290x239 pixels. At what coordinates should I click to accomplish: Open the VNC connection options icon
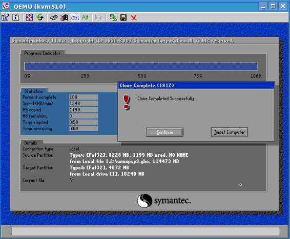click(5, 18)
